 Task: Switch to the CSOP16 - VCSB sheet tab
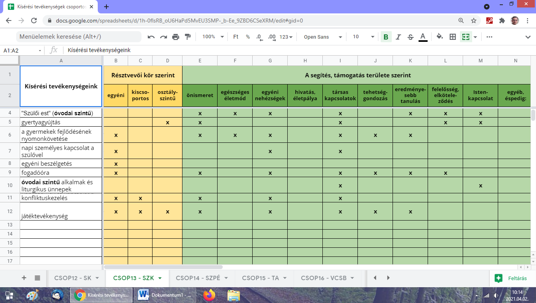point(324,278)
